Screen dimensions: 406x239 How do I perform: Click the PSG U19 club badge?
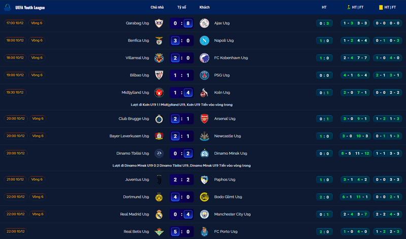(204, 75)
